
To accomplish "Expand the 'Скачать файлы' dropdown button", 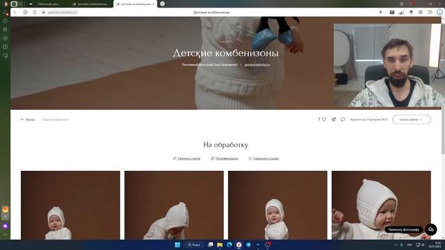I will [412, 119].
